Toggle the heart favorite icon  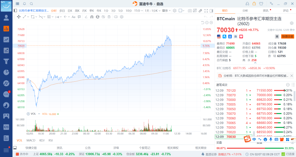pos(241,36)
